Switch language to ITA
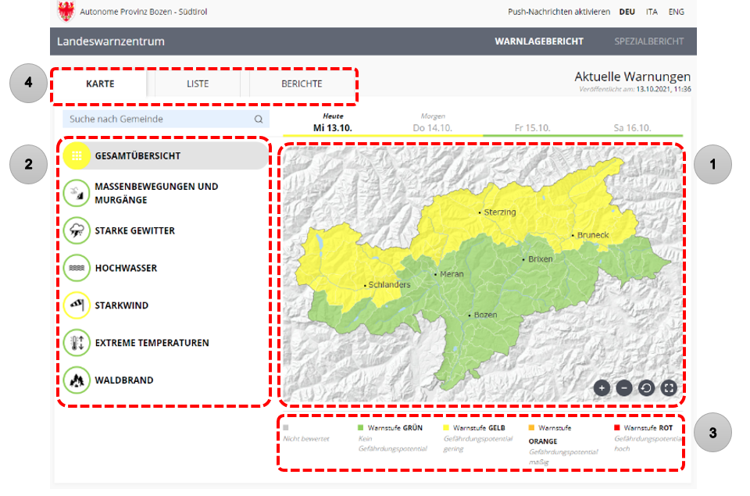This screenshot has width=750, height=496. [652, 12]
